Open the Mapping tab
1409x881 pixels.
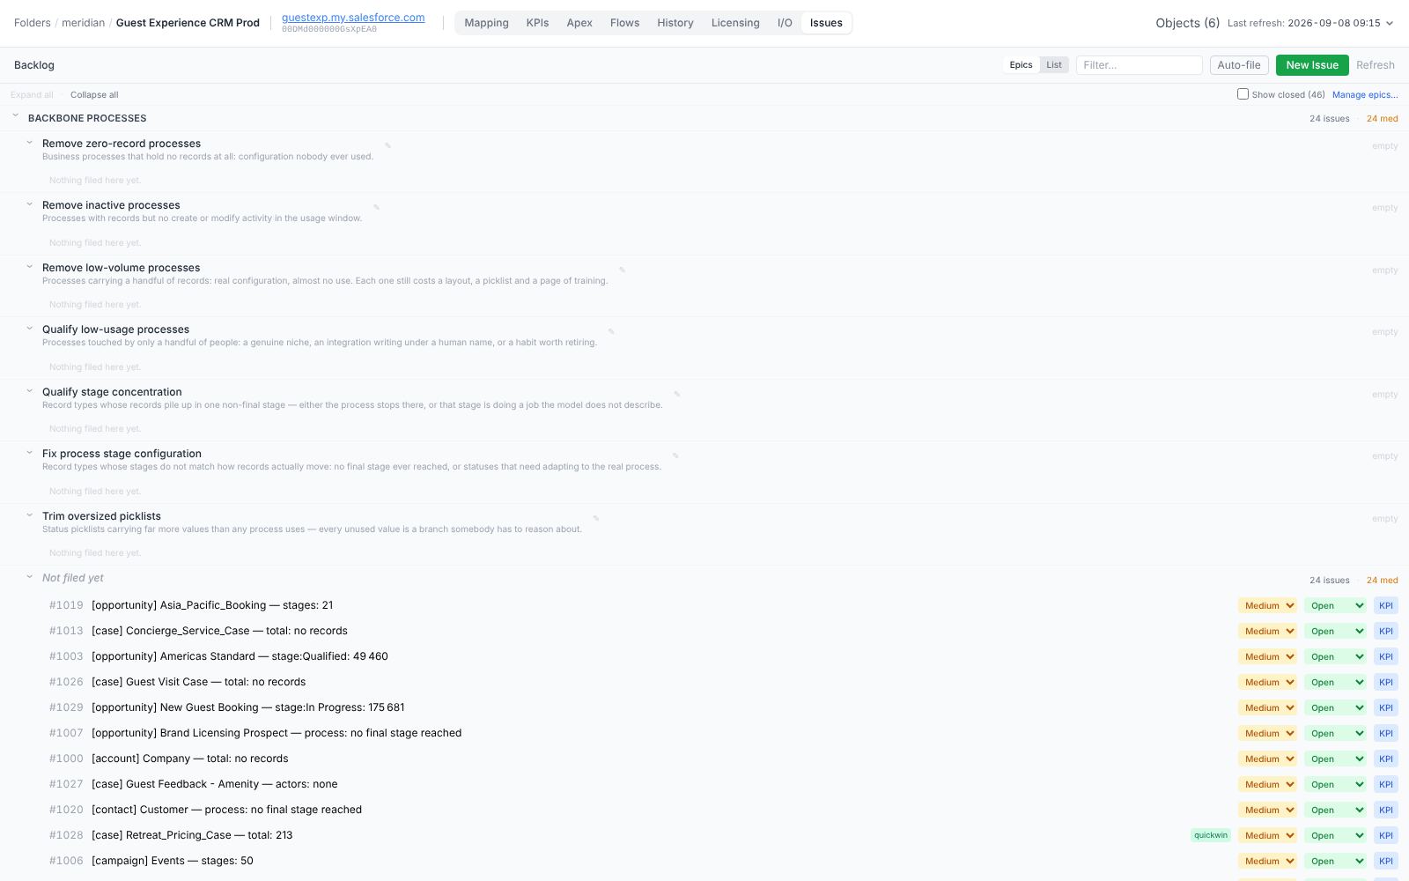click(486, 23)
